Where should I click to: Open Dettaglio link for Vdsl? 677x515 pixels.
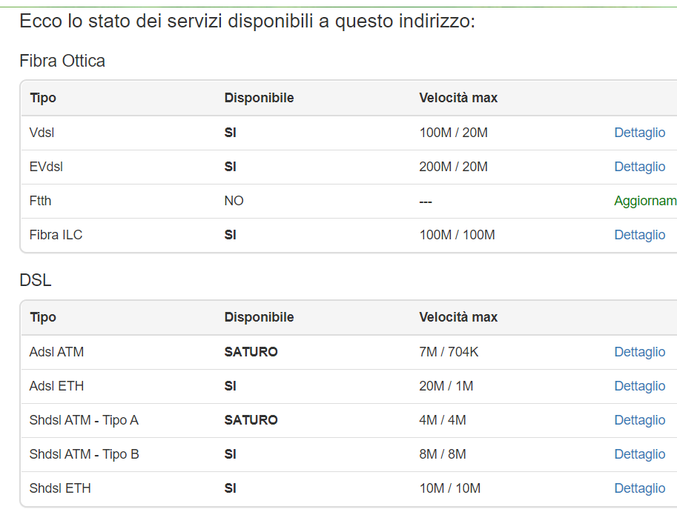point(639,133)
